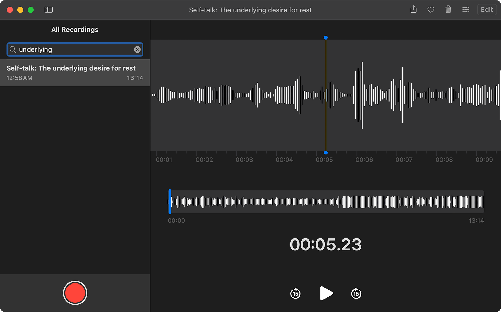Click the magnifying glass search icon
Image resolution: width=501 pixels, height=312 pixels.
tap(13, 49)
